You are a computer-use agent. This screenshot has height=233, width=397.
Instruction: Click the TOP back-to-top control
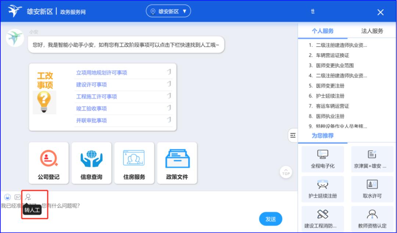pos(286,172)
